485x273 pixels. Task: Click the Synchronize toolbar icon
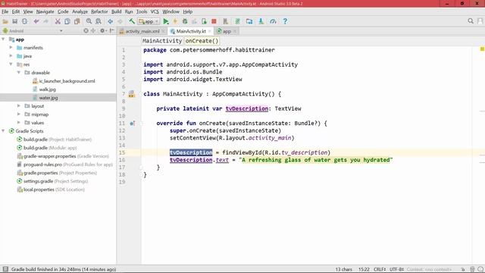[x=24, y=21]
